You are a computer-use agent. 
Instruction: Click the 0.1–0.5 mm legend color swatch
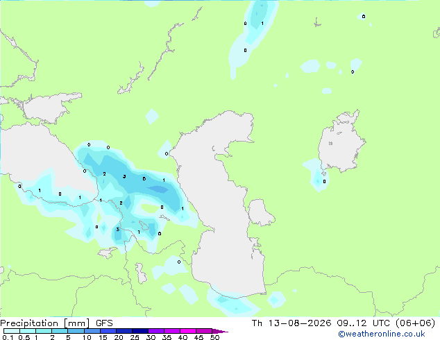12,331
